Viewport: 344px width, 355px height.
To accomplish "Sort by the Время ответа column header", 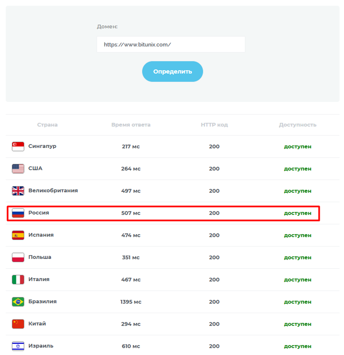I will point(131,125).
